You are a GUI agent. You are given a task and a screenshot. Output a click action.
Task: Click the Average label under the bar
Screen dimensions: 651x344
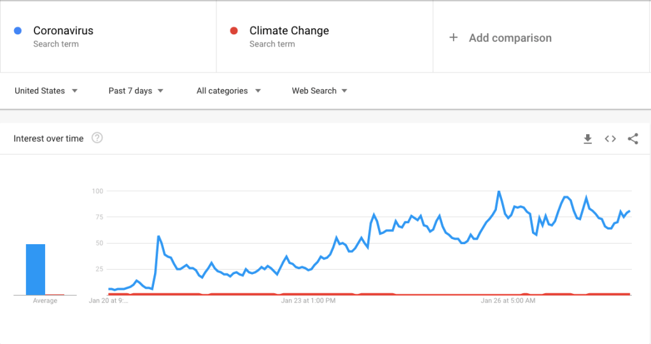click(x=45, y=301)
